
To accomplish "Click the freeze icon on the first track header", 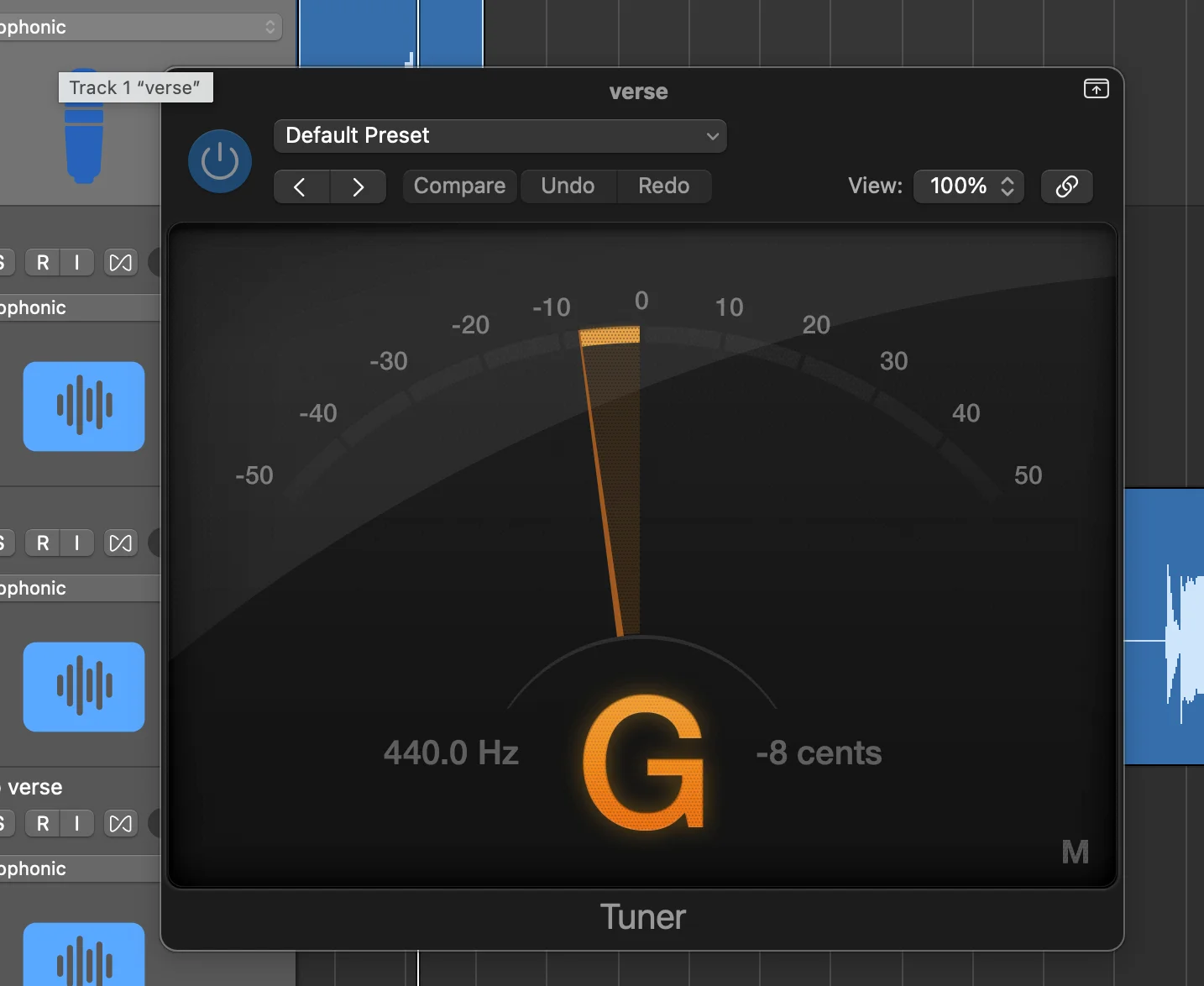I will point(120,262).
